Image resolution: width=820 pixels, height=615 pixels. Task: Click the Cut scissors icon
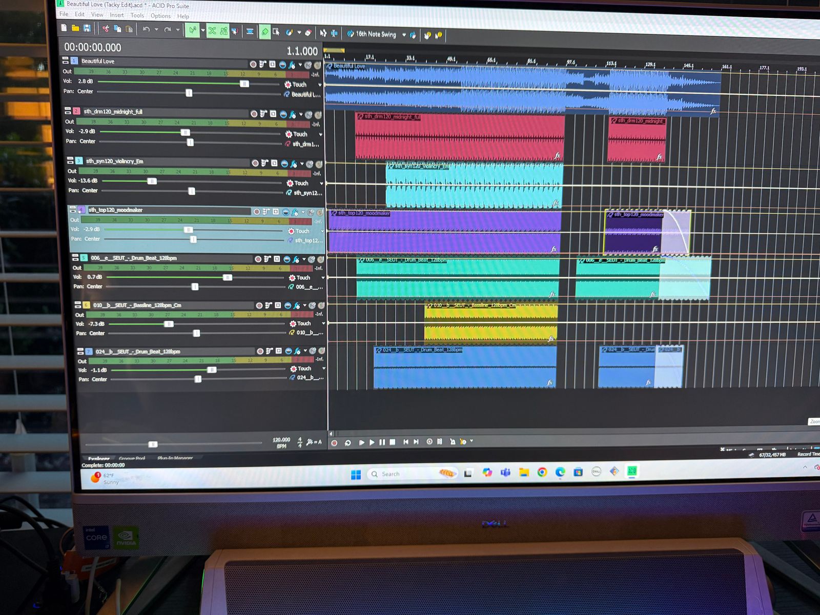106,29
